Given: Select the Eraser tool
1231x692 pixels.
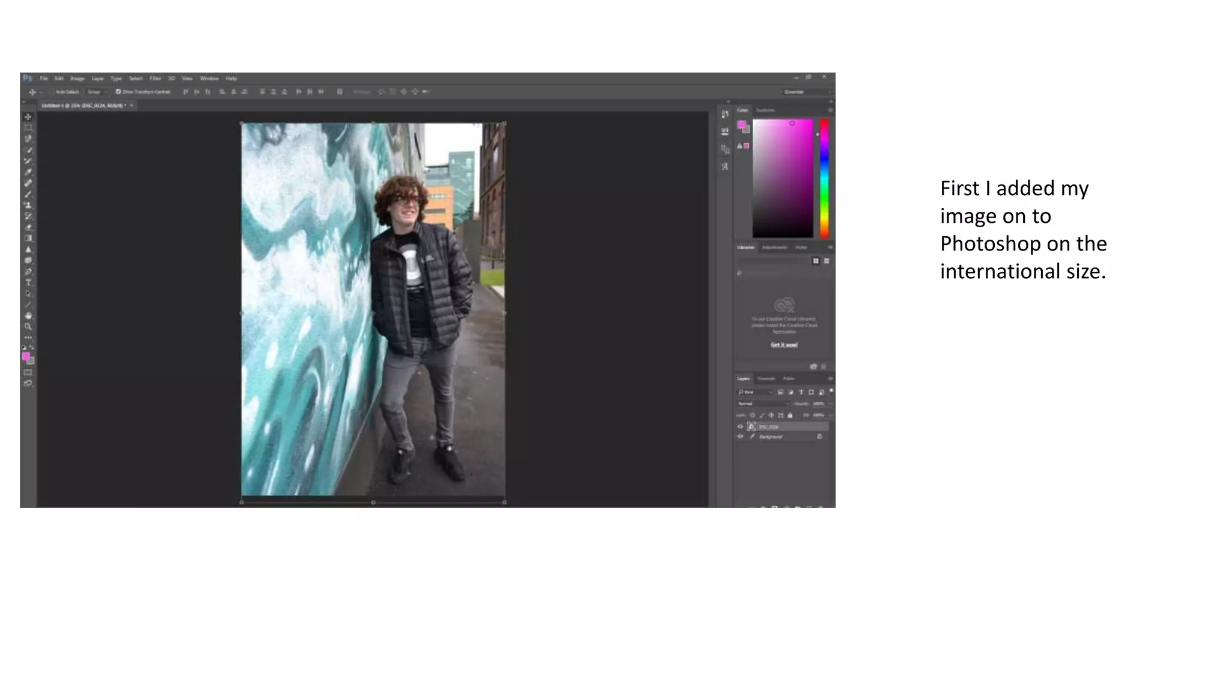Looking at the screenshot, I should coord(28,228).
